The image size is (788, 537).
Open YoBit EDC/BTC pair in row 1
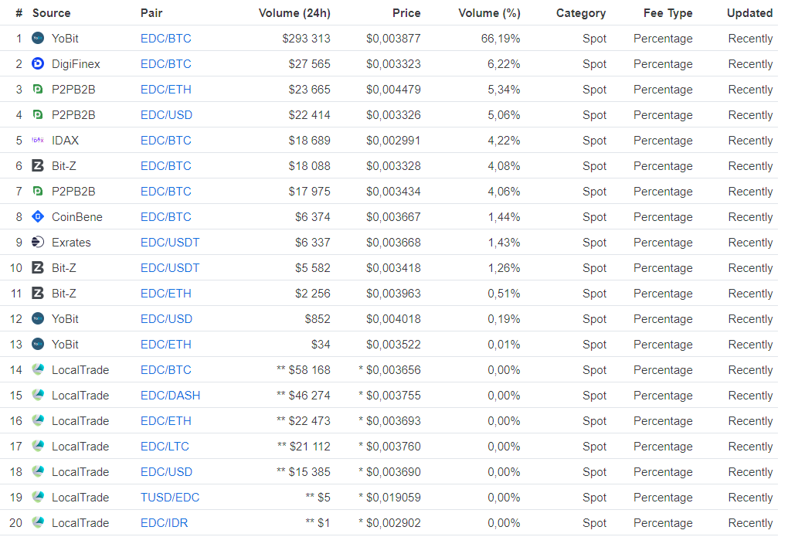click(166, 39)
